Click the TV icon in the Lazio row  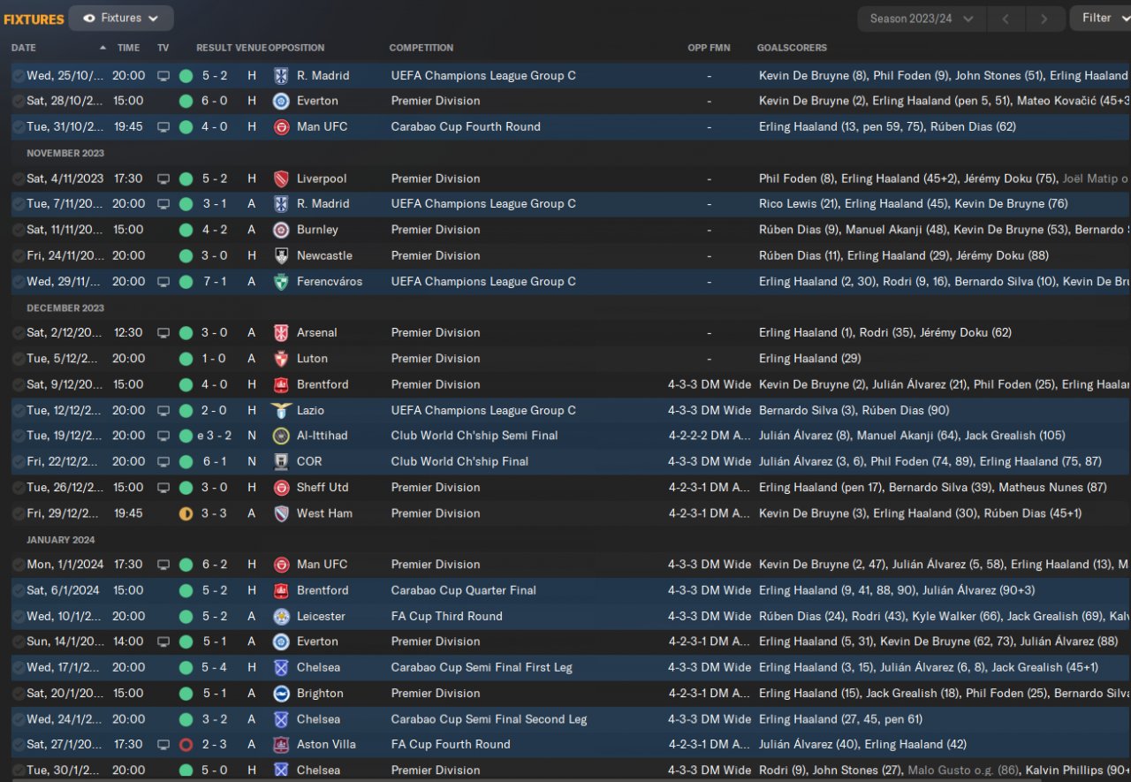coord(163,411)
